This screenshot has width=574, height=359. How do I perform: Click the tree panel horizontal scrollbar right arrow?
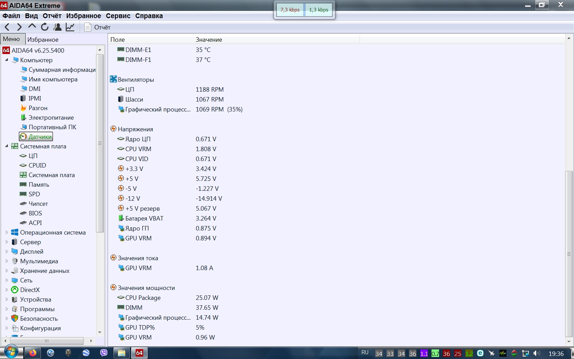tap(91, 341)
